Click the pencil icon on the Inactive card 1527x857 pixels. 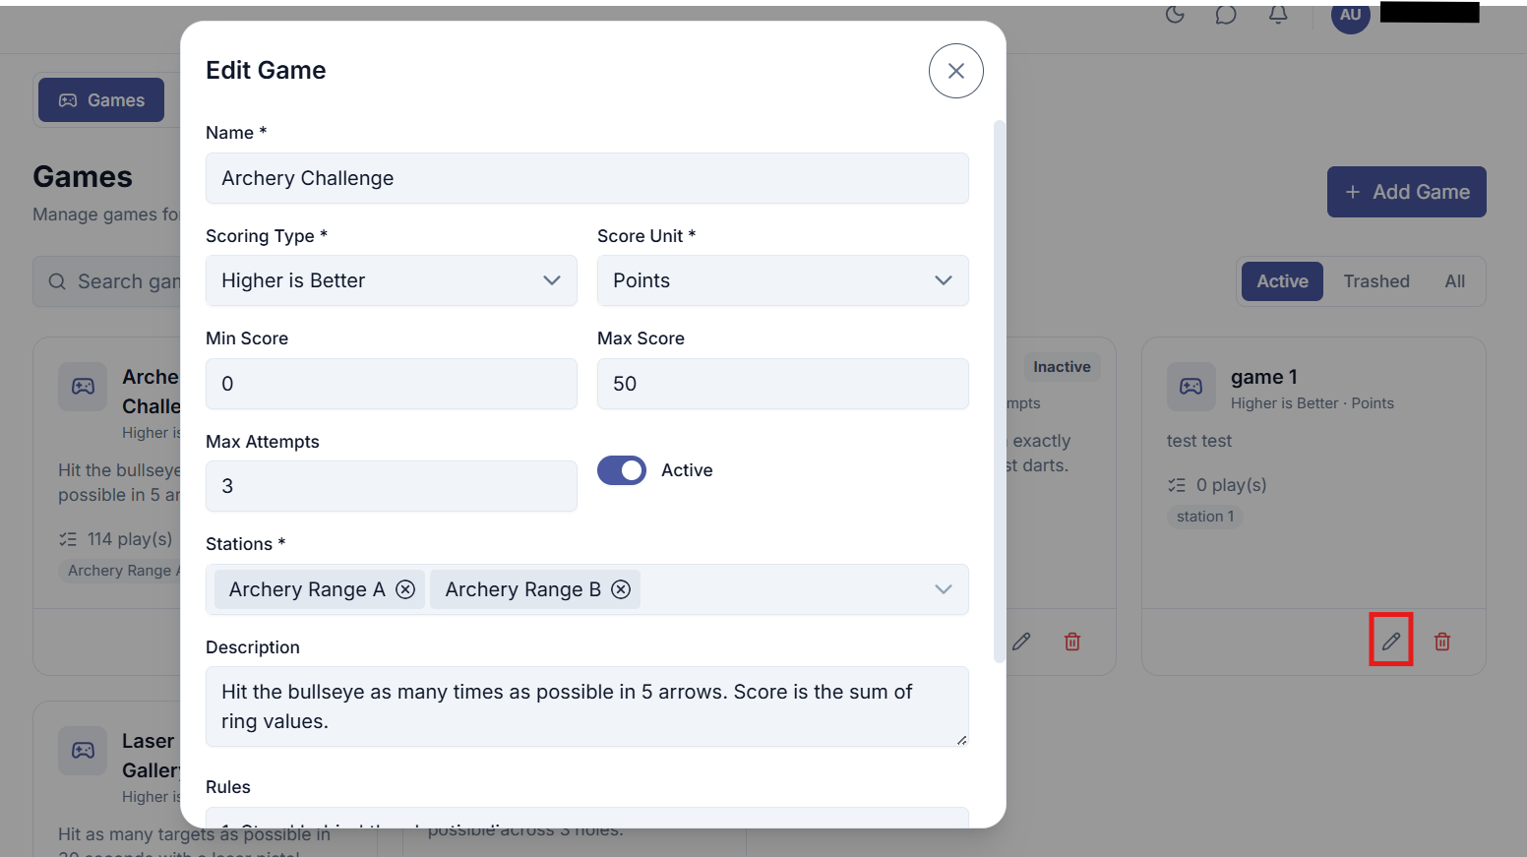click(x=1021, y=642)
